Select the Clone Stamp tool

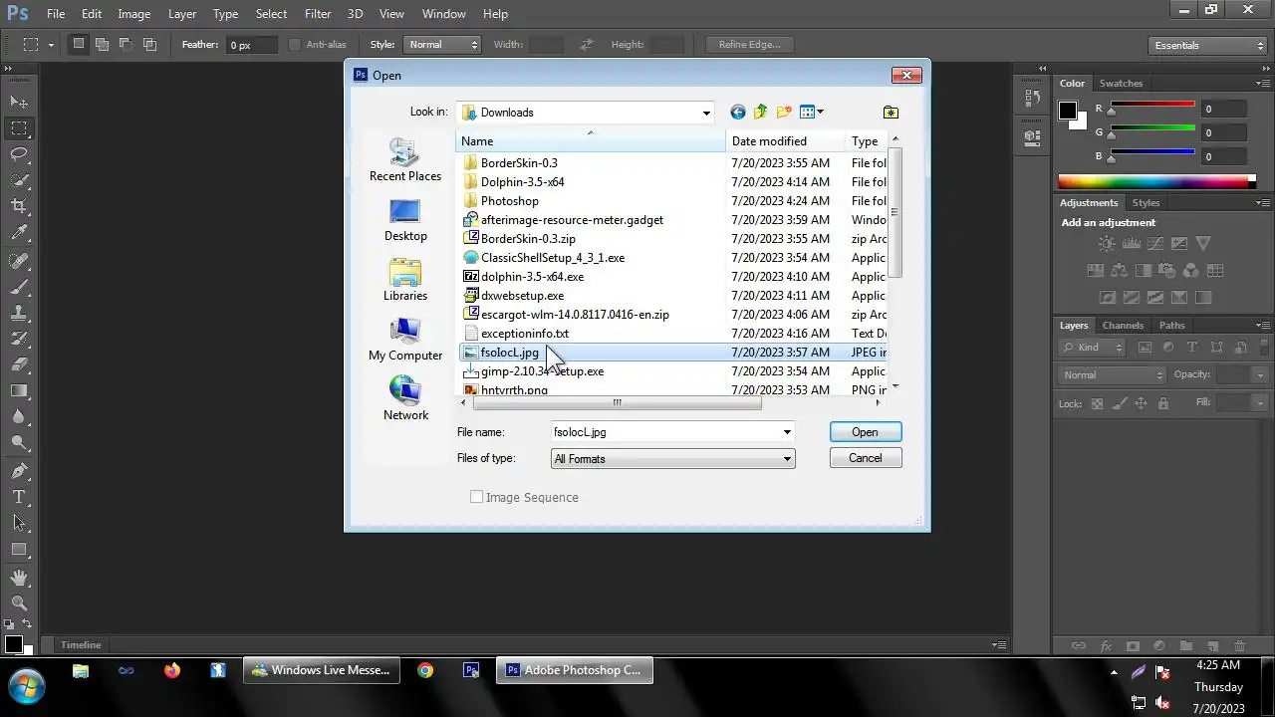pyautogui.click(x=19, y=313)
